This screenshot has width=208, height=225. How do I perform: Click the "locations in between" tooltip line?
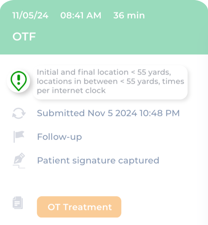[x=110, y=81]
